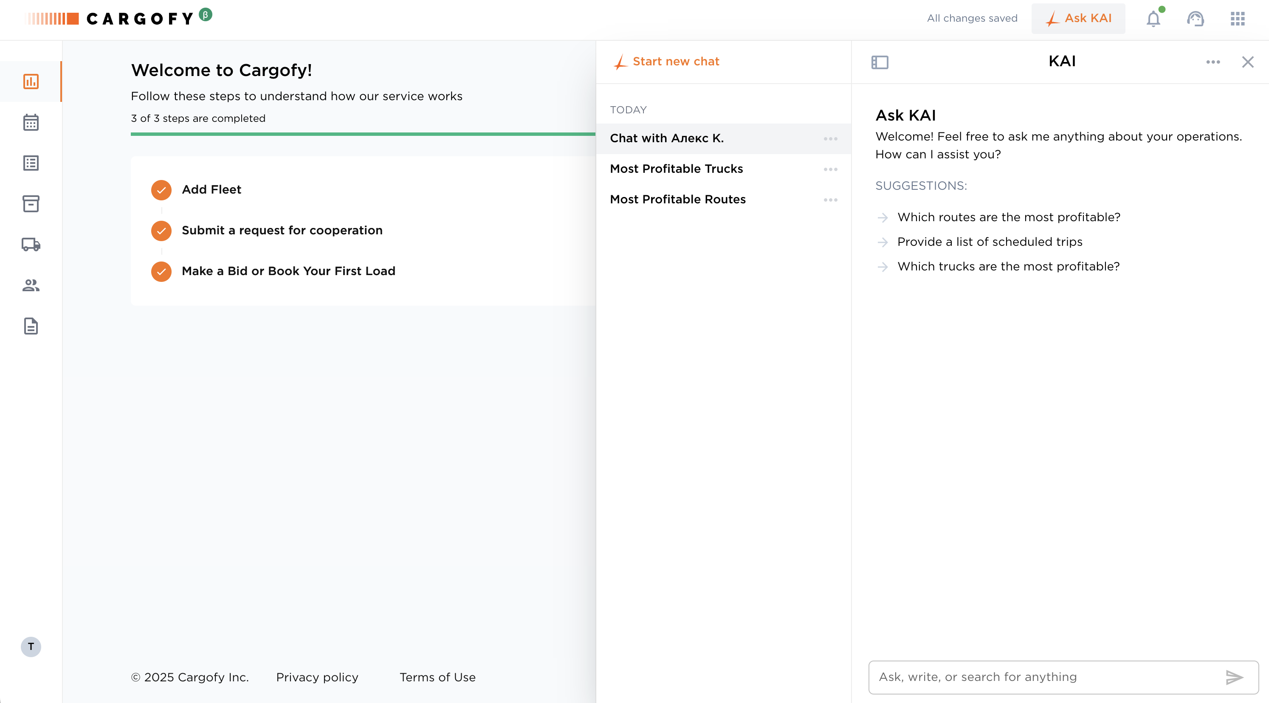
Task: Click the Add Fleet completed checkmark
Action: (161, 190)
